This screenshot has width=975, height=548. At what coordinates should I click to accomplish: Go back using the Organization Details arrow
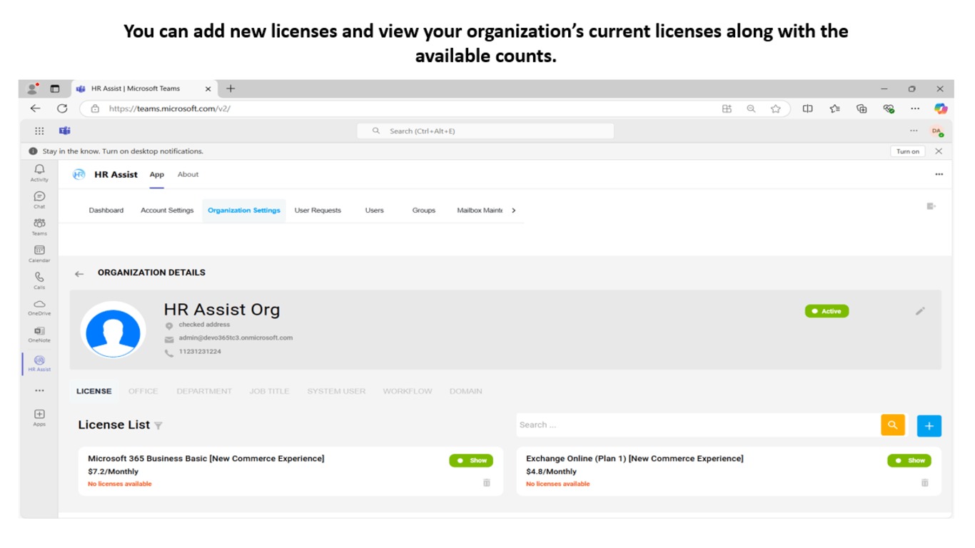(79, 273)
